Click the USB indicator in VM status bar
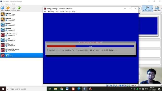This screenshot has width=162, height=91. point(116,85)
